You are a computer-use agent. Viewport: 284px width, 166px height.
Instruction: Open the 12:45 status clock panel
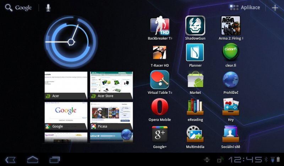(x=245, y=160)
